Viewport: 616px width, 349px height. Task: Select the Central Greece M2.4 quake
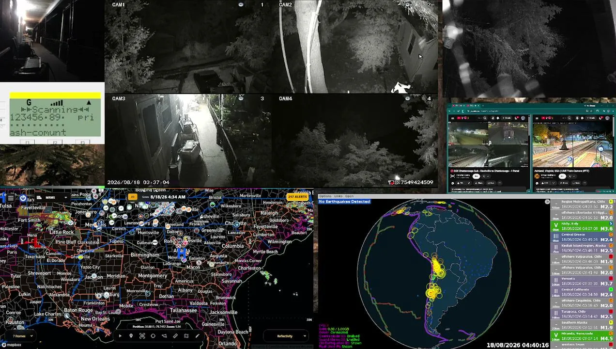[583, 237]
